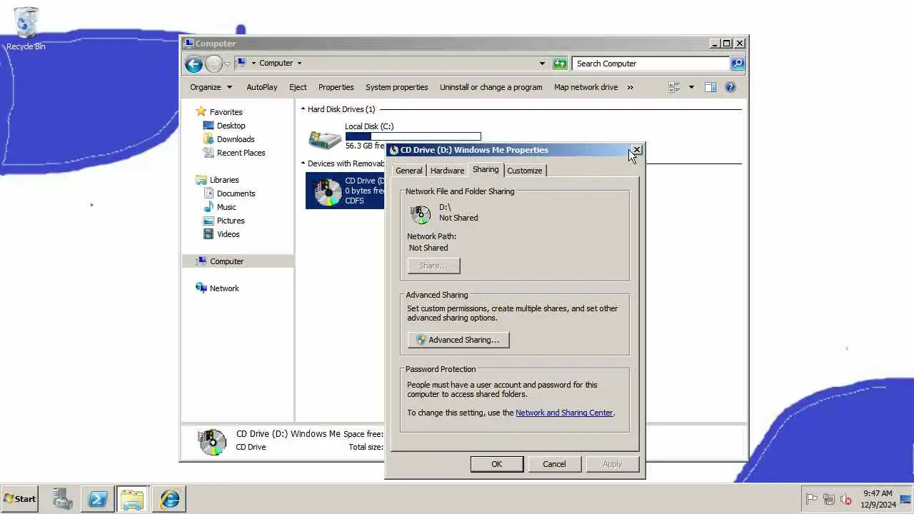Click Properties in the toolbar

coord(336,87)
